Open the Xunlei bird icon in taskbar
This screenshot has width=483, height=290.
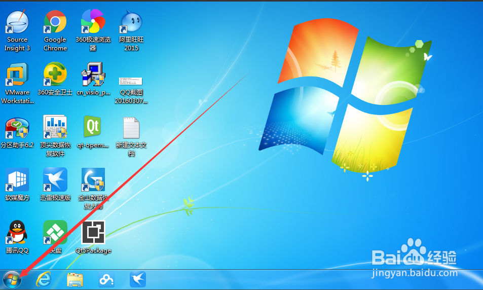coord(138,279)
